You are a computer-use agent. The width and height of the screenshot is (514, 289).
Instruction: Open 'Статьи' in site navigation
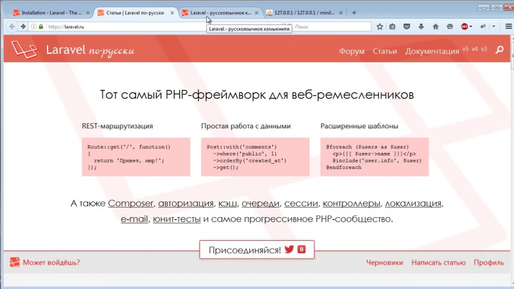384,51
